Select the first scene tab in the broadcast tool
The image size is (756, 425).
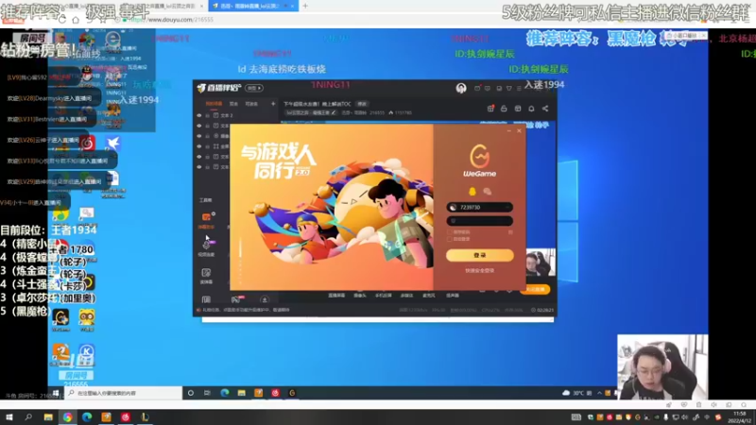pyautogui.click(x=215, y=104)
